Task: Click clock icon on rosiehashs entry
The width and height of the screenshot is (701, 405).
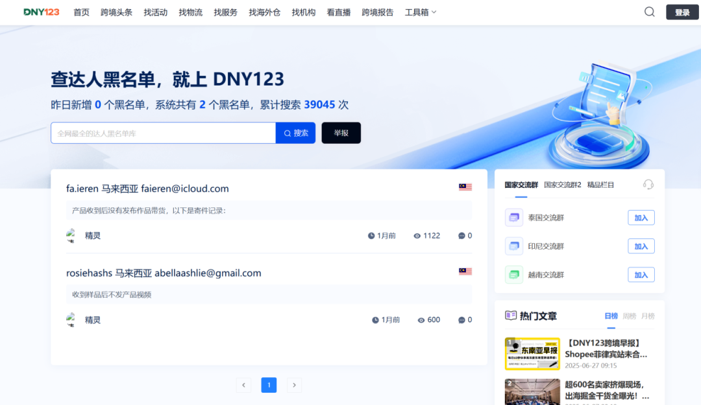Action: [375, 320]
